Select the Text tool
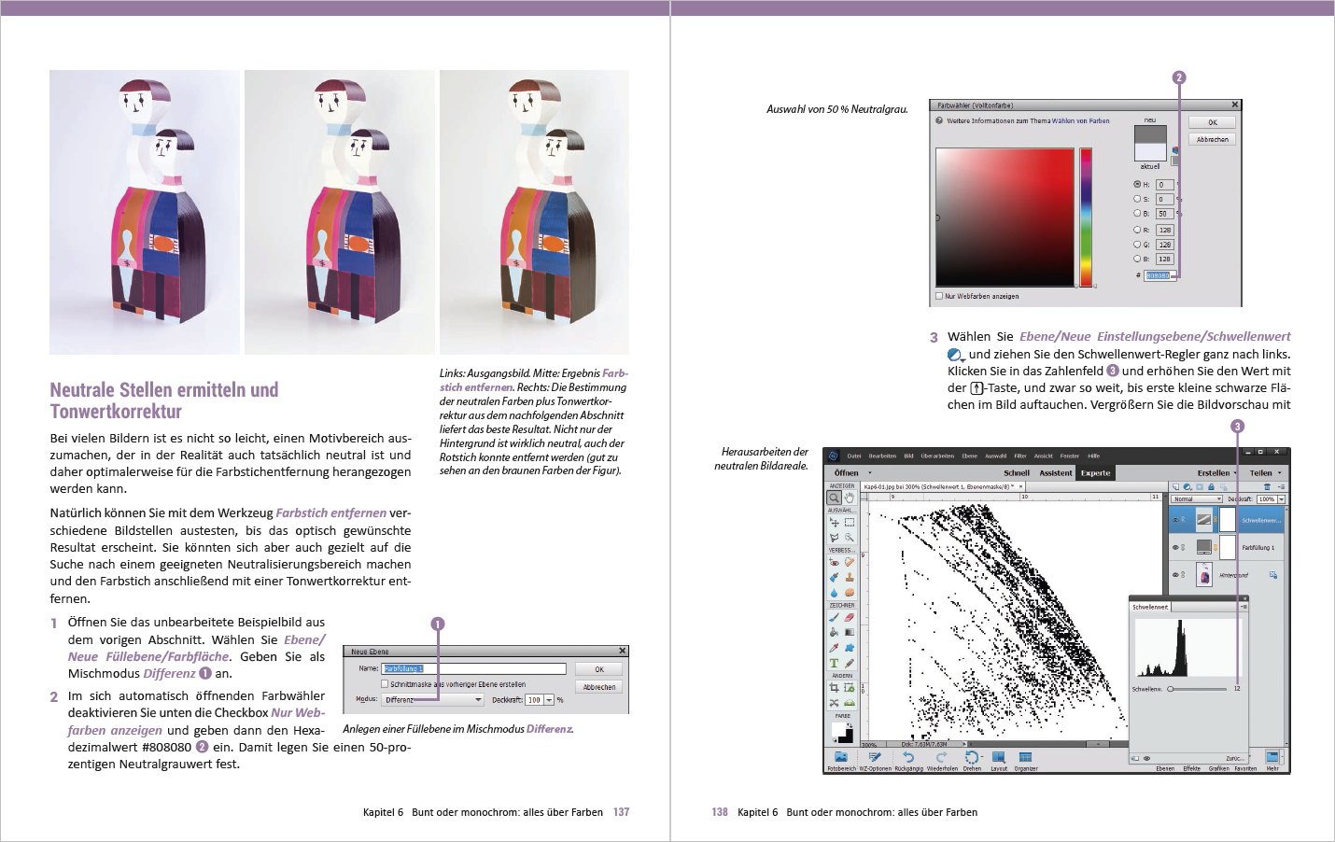 [834, 664]
